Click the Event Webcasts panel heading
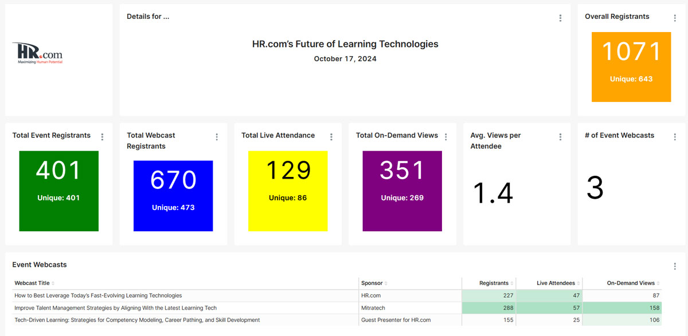This screenshot has height=336, width=688. coord(40,264)
